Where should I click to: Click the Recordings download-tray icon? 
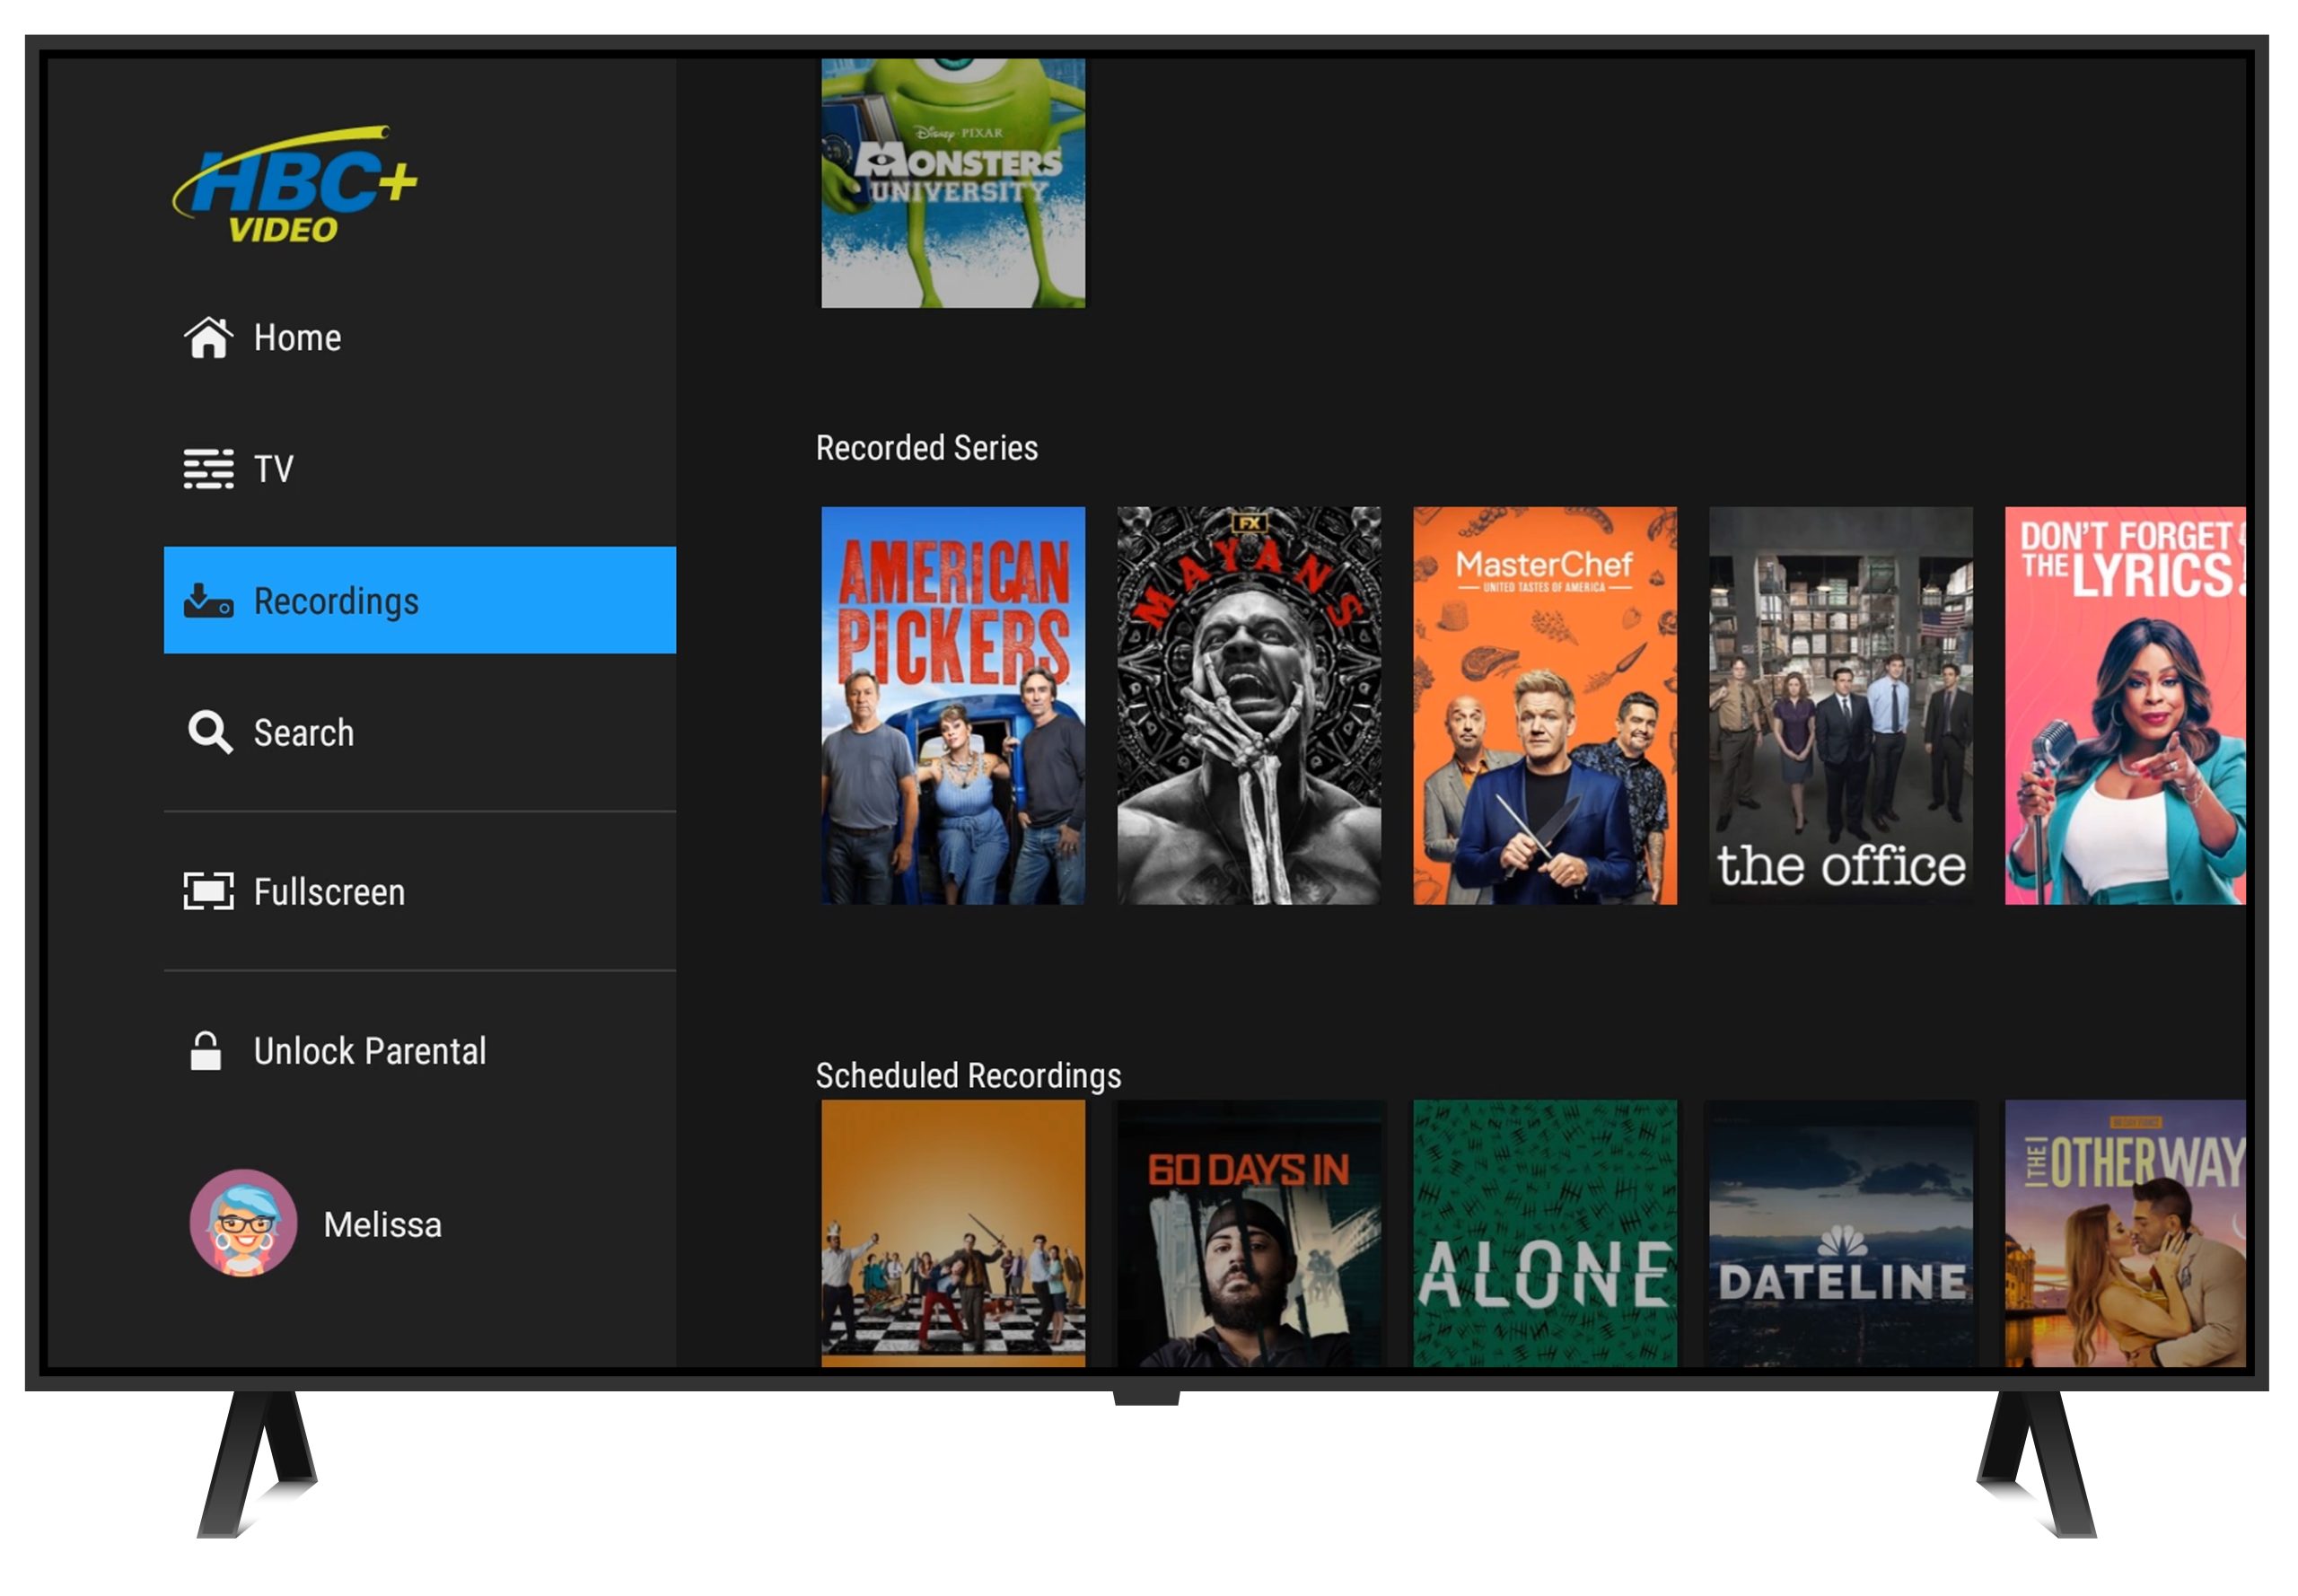pos(208,601)
